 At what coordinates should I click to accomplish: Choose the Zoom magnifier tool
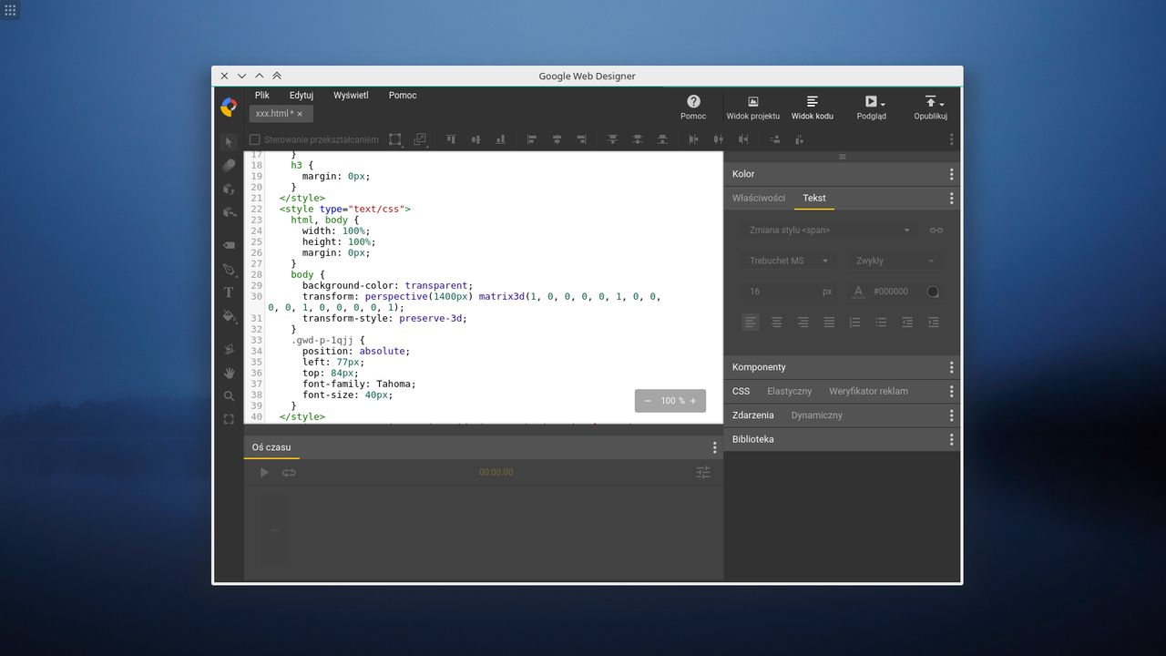[x=229, y=396]
